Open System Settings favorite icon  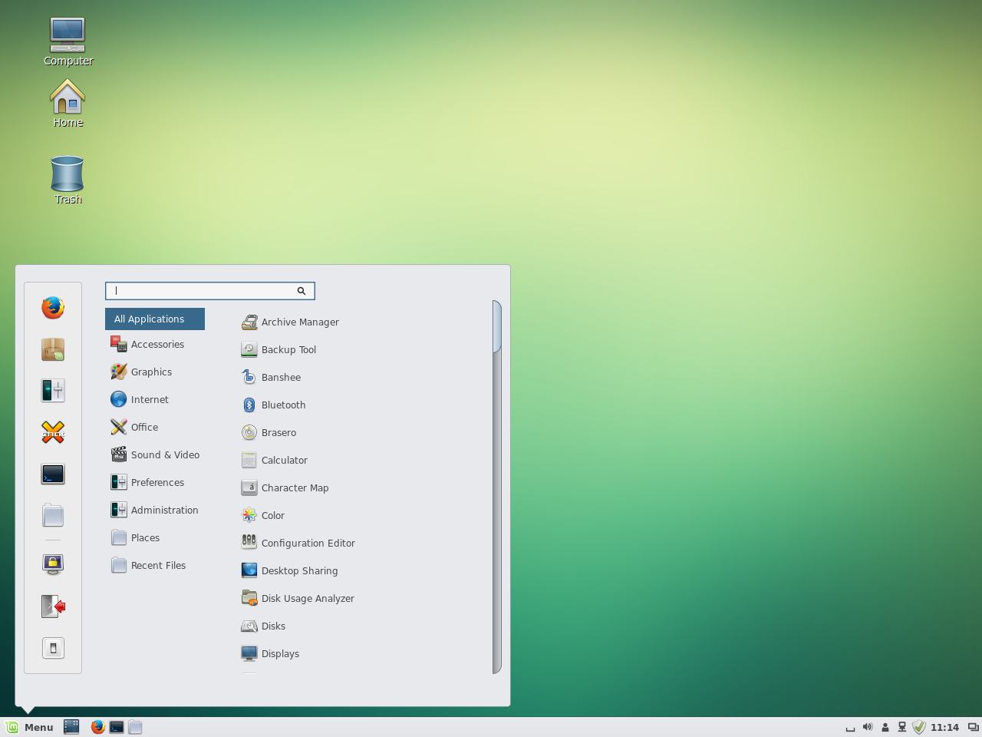(53, 391)
